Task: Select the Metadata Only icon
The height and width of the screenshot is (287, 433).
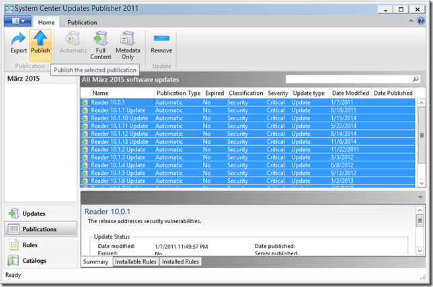Action: (x=128, y=38)
